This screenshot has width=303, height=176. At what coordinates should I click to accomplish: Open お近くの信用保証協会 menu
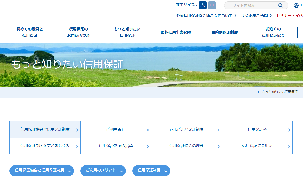pos(273,32)
